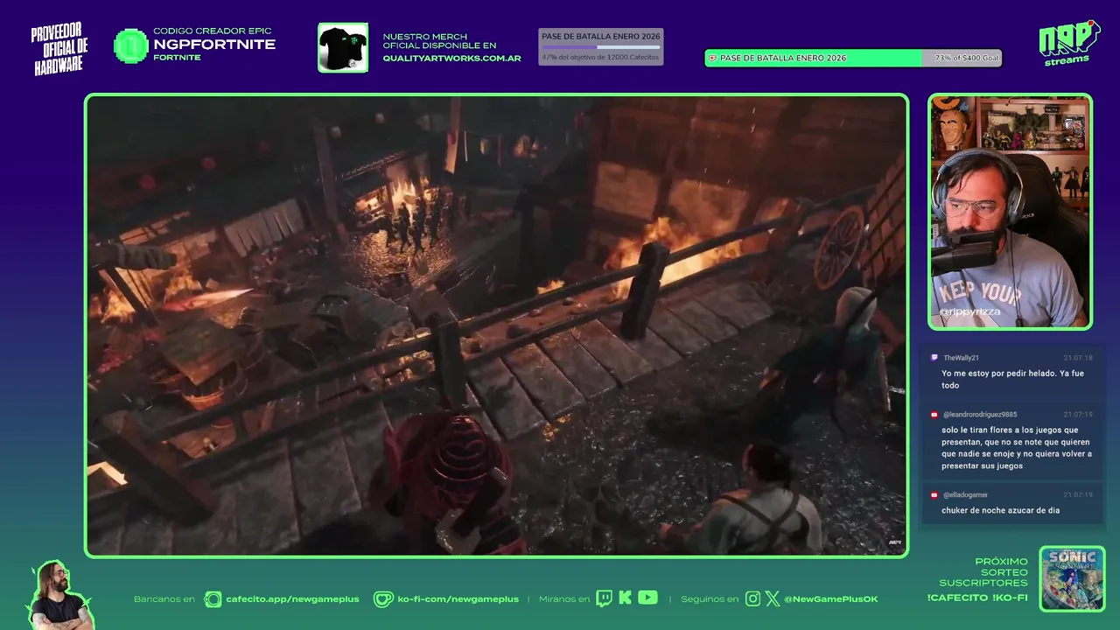Open cafecito.app/newgameplus link

(x=292, y=599)
